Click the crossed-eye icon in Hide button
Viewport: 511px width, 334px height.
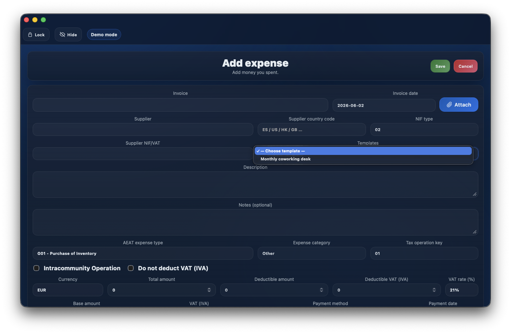point(62,35)
